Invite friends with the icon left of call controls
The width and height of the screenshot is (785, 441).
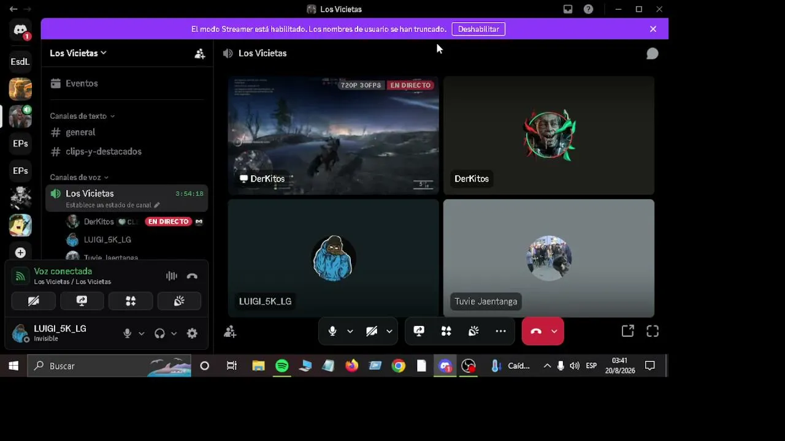230,331
